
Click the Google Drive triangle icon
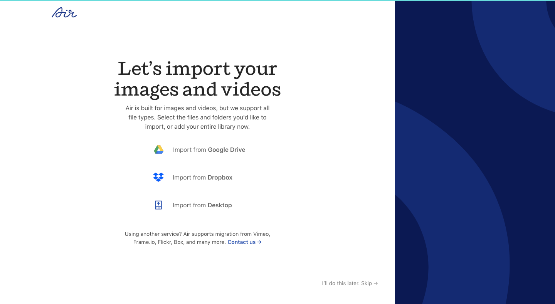click(159, 150)
